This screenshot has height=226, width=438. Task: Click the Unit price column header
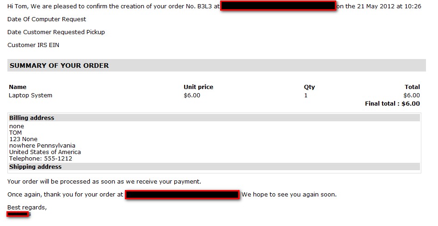pyautogui.click(x=198, y=87)
